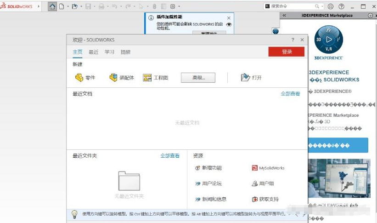Close the add-in performance notification
The height and width of the screenshot is (223, 377).
point(229,18)
